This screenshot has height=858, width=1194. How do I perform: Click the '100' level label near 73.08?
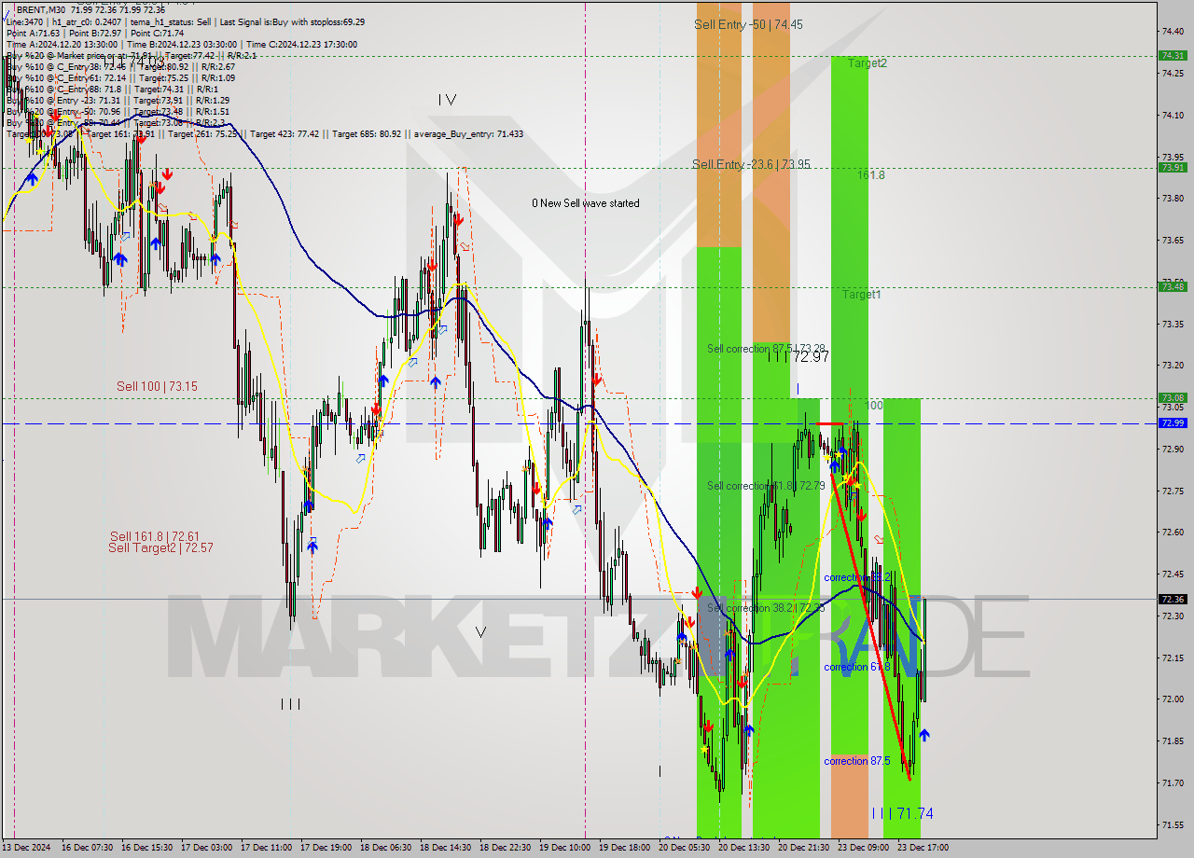coord(874,406)
